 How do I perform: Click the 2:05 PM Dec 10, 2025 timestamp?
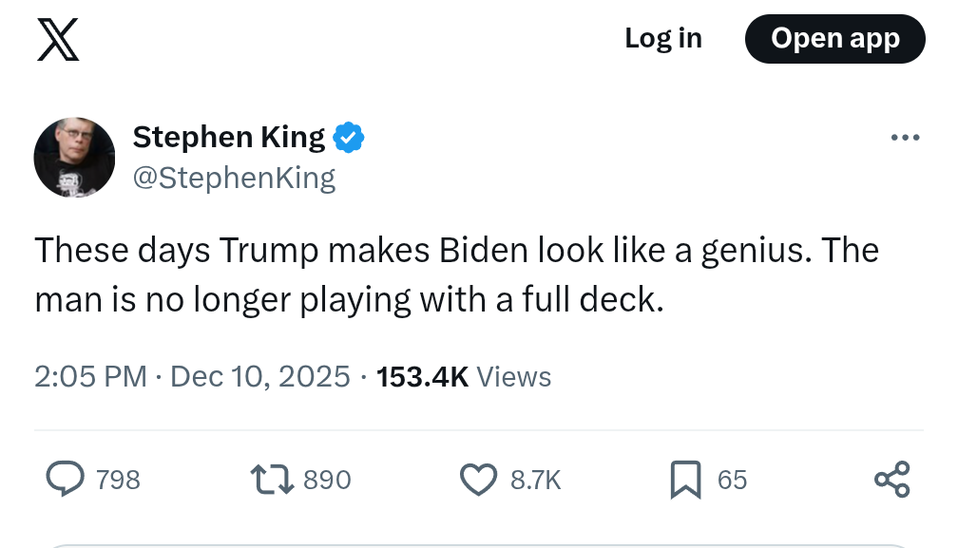[193, 377]
